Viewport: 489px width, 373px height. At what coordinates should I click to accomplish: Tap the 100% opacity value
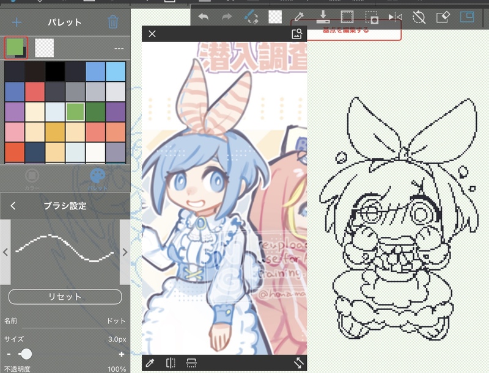[x=117, y=369]
